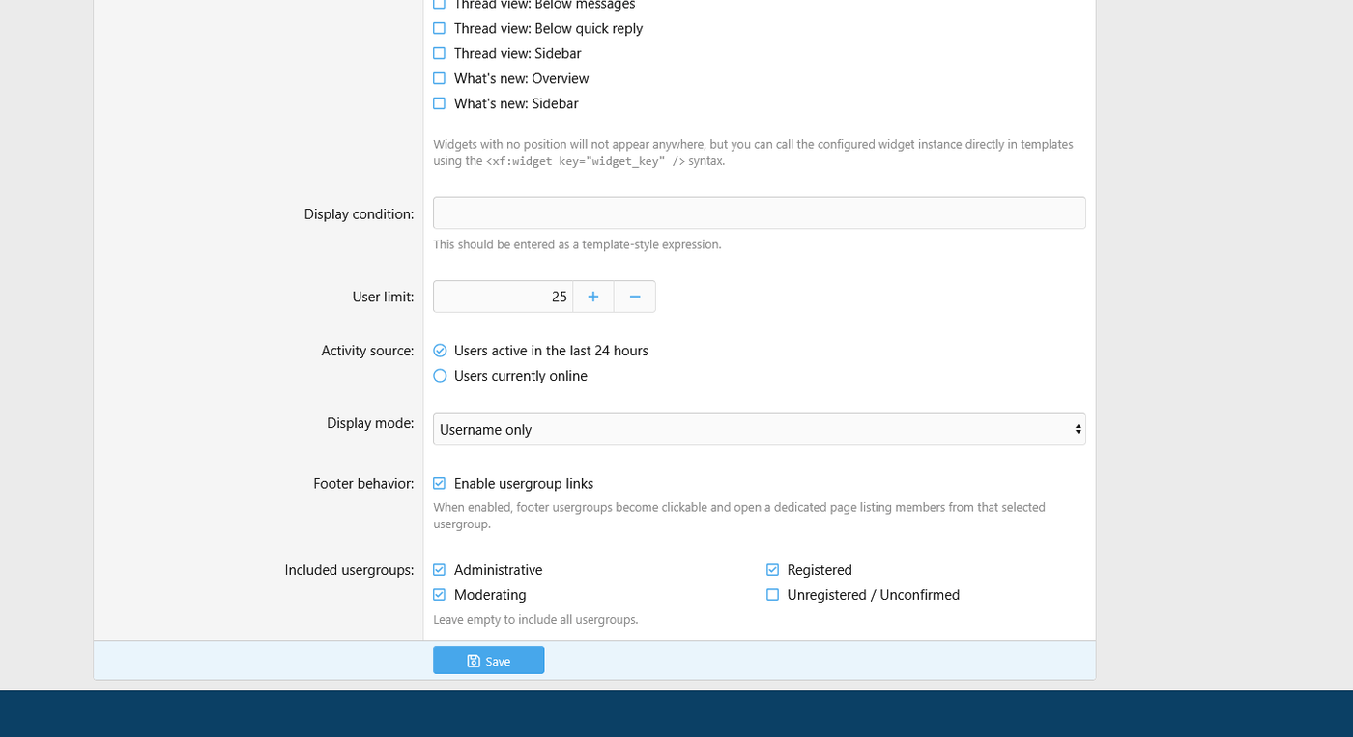Click the User limit number field
The width and height of the screenshot is (1353, 737).
pos(503,297)
